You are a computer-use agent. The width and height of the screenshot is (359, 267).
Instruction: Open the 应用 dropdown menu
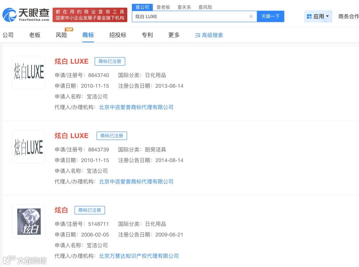(318, 17)
